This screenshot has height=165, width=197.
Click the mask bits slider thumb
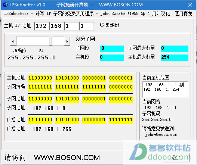tap(51, 41)
